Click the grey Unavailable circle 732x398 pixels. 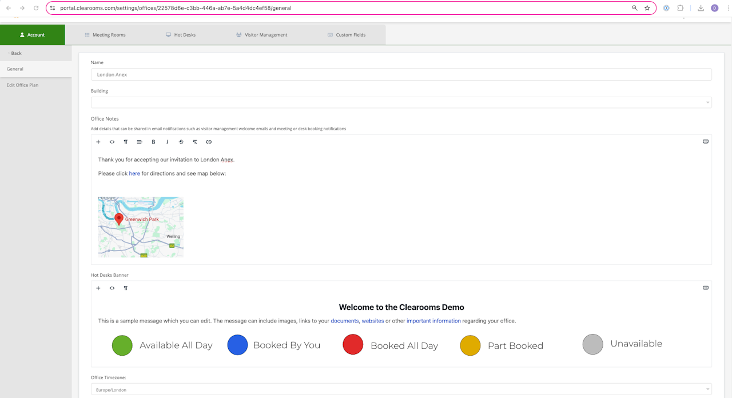593,344
